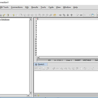
Task: Click the small gray icon left of bottom lightning bolt
Action: click(35, 95)
